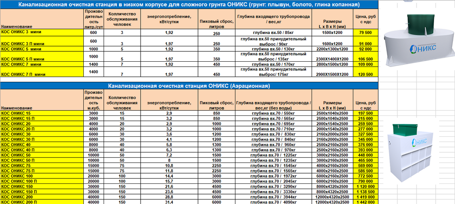Select the name cell 'КОС ОНИКС 30 П'

(x=42, y=139)
